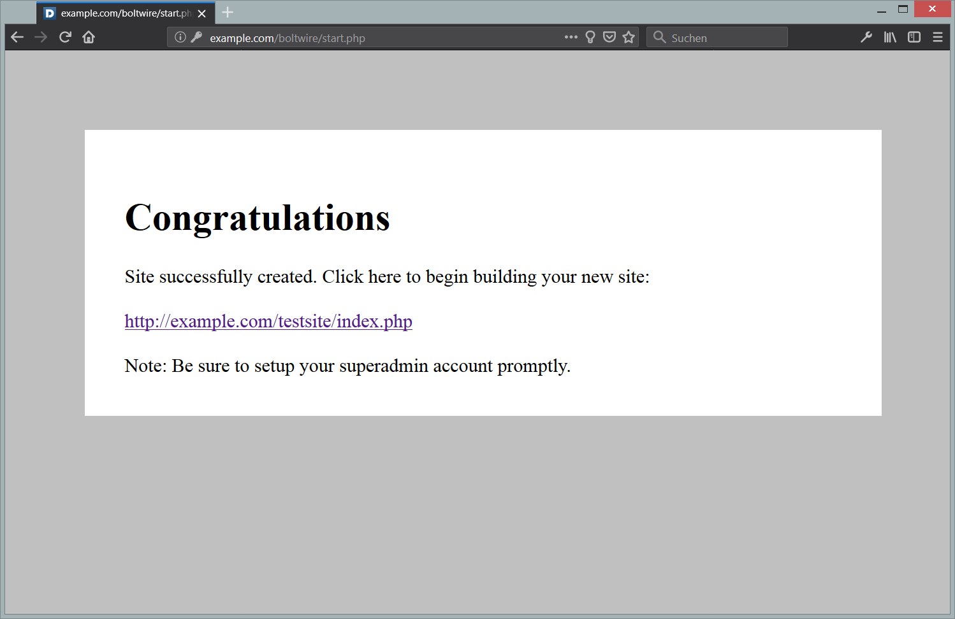Click the 'Site successfully created' sentence

387,276
